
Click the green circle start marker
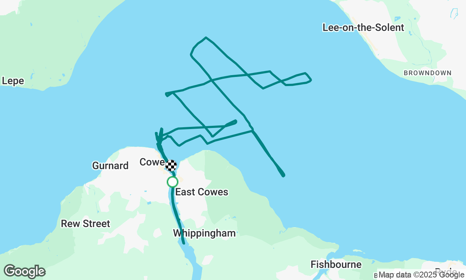point(173,182)
